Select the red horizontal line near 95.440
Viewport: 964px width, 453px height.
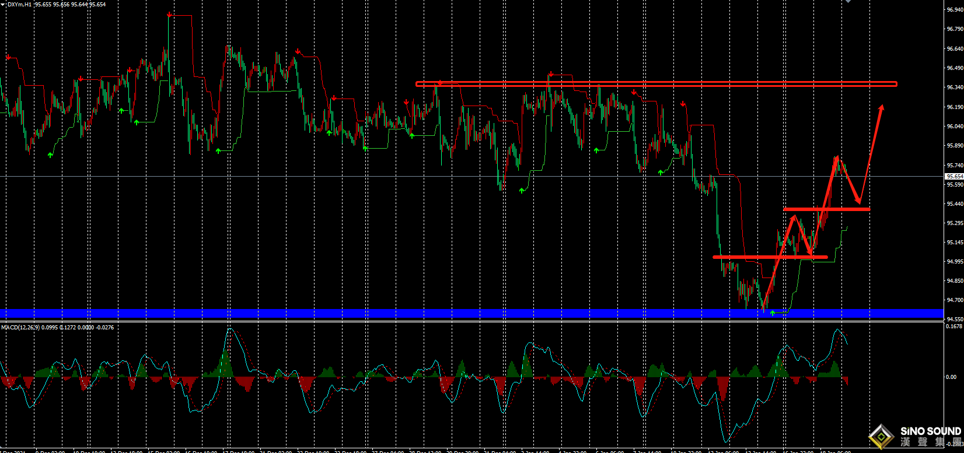(826, 209)
